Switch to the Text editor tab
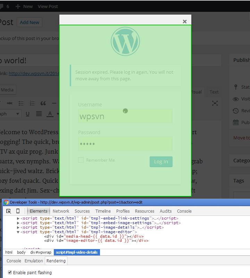The image size is (250, 278). point(214,92)
